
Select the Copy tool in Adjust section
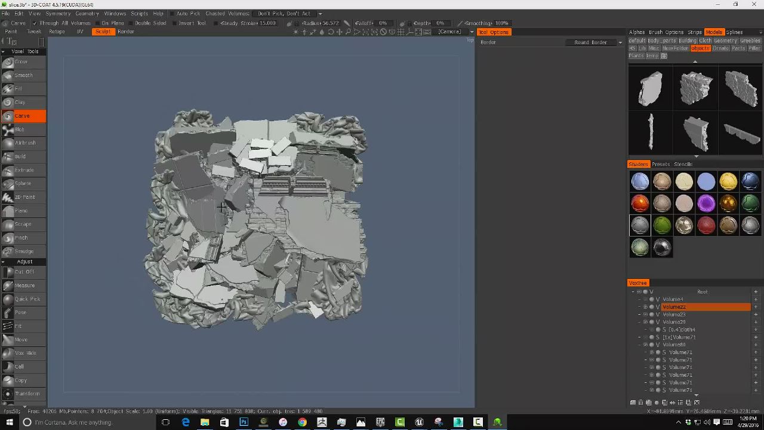[x=23, y=380]
